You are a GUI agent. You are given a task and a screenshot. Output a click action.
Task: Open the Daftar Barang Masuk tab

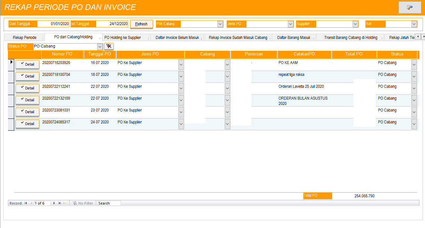click(293, 38)
